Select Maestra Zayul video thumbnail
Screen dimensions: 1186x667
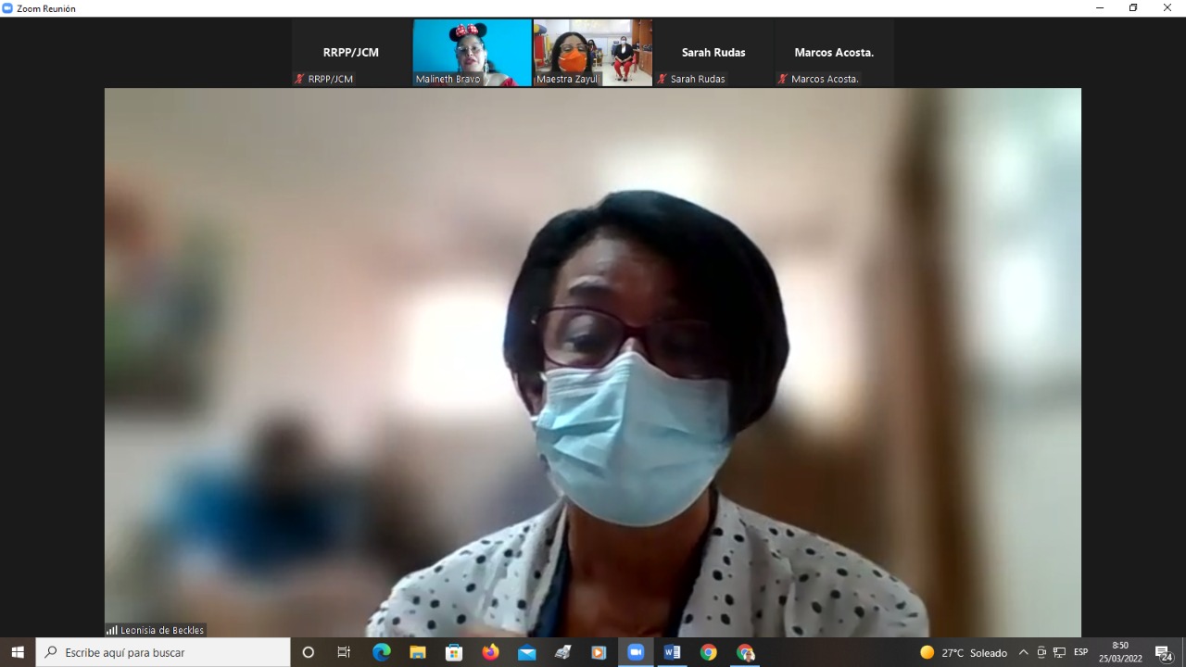pyautogui.click(x=593, y=53)
